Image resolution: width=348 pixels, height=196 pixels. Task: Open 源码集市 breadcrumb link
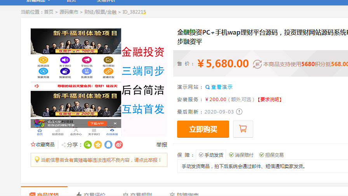coord(69,12)
